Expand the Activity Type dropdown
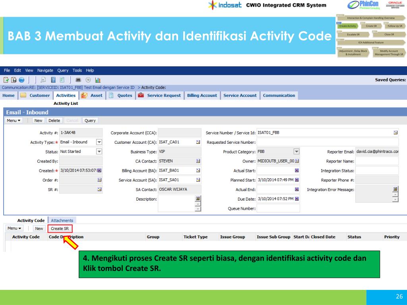The height and width of the screenshot is (305, 407). 99,142
